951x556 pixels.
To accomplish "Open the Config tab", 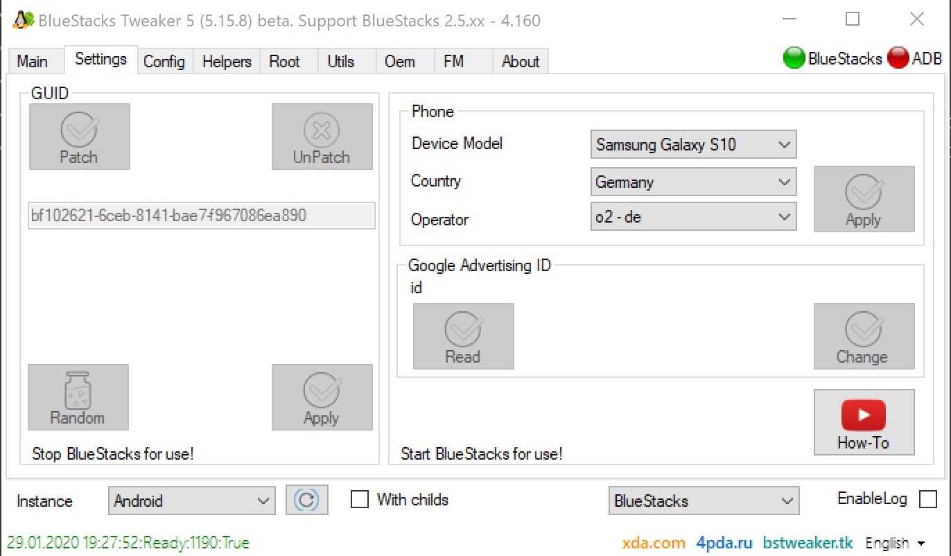I will click(164, 61).
